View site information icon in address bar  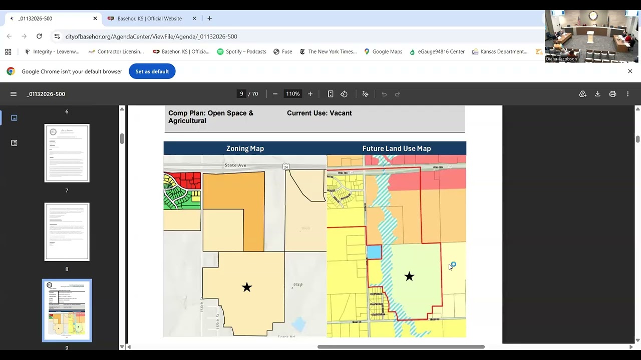pyautogui.click(x=57, y=36)
